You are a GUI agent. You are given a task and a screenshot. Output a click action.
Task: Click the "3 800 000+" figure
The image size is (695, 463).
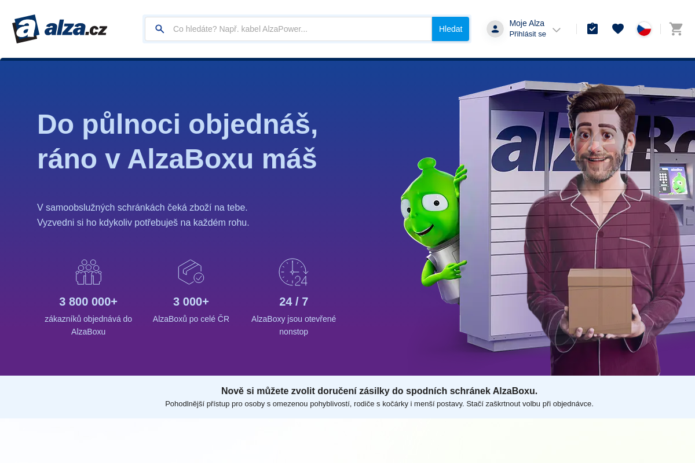89,302
